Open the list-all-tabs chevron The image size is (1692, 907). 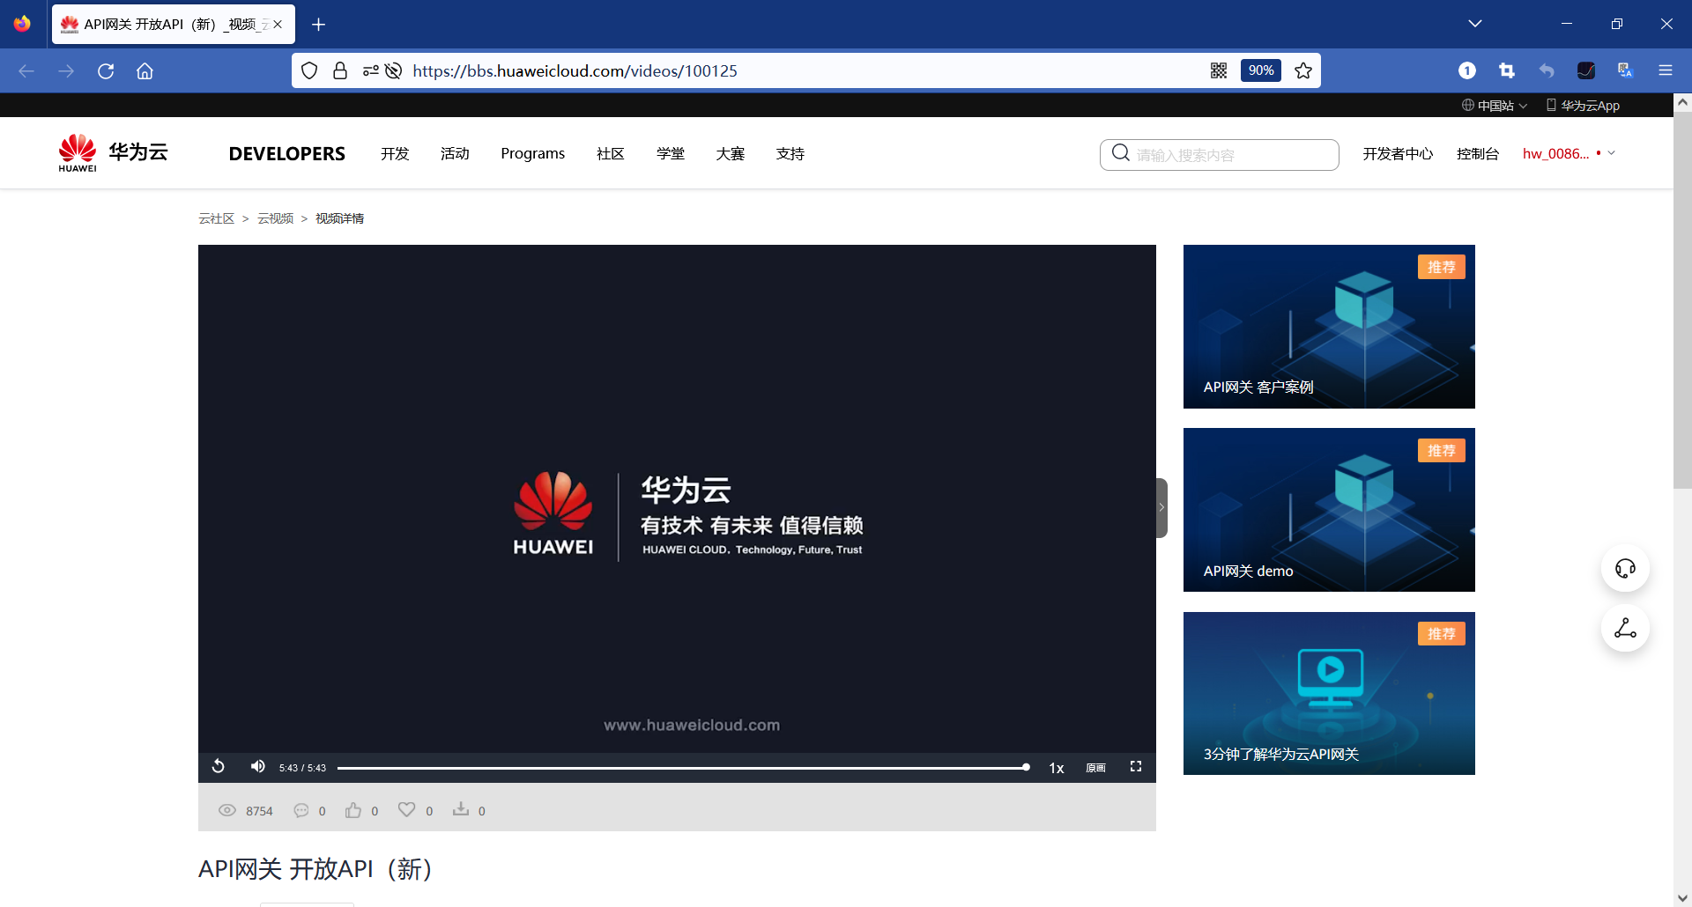coord(1475,24)
